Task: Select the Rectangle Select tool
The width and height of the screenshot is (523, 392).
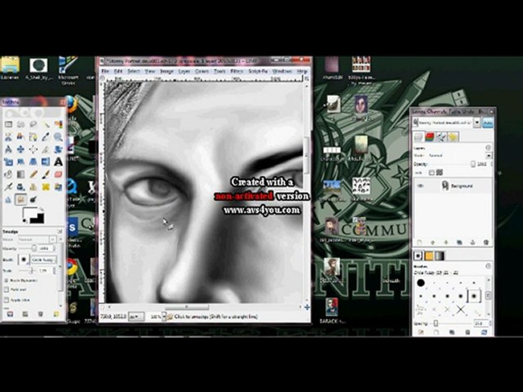Action: click(8, 124)
